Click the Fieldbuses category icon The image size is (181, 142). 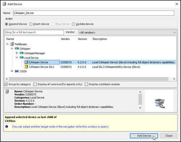pyautogui.click(x=12, y=44)
